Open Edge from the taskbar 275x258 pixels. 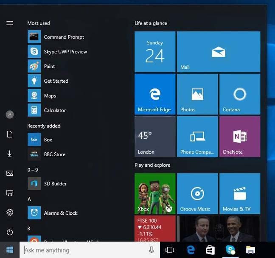point(191,250)
